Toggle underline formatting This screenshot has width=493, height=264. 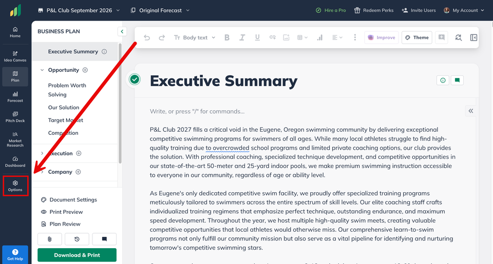pos(257,37)
